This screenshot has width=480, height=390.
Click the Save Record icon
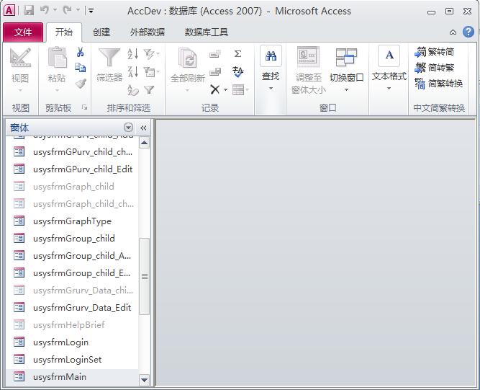(215, 72)
